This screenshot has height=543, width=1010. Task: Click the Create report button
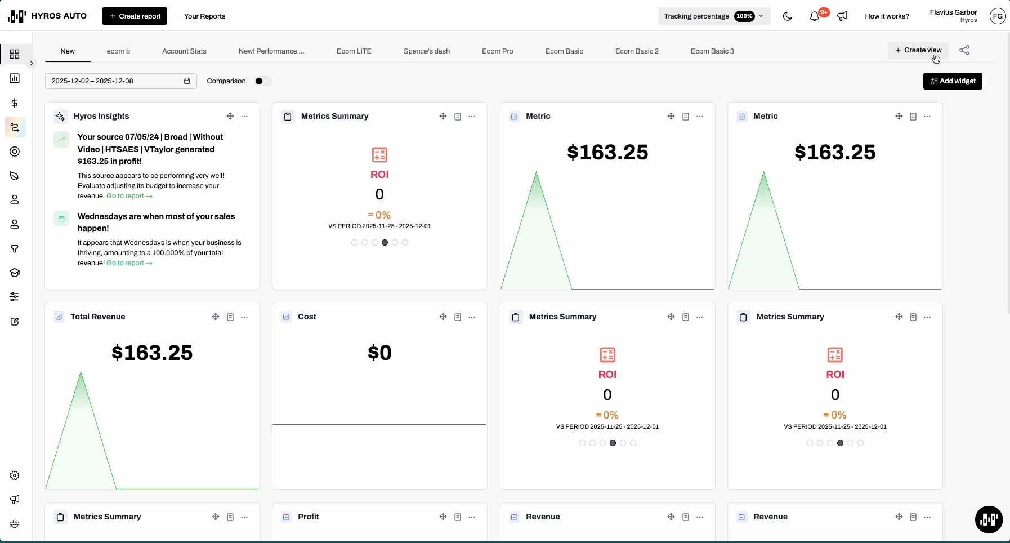click(135, 16)
